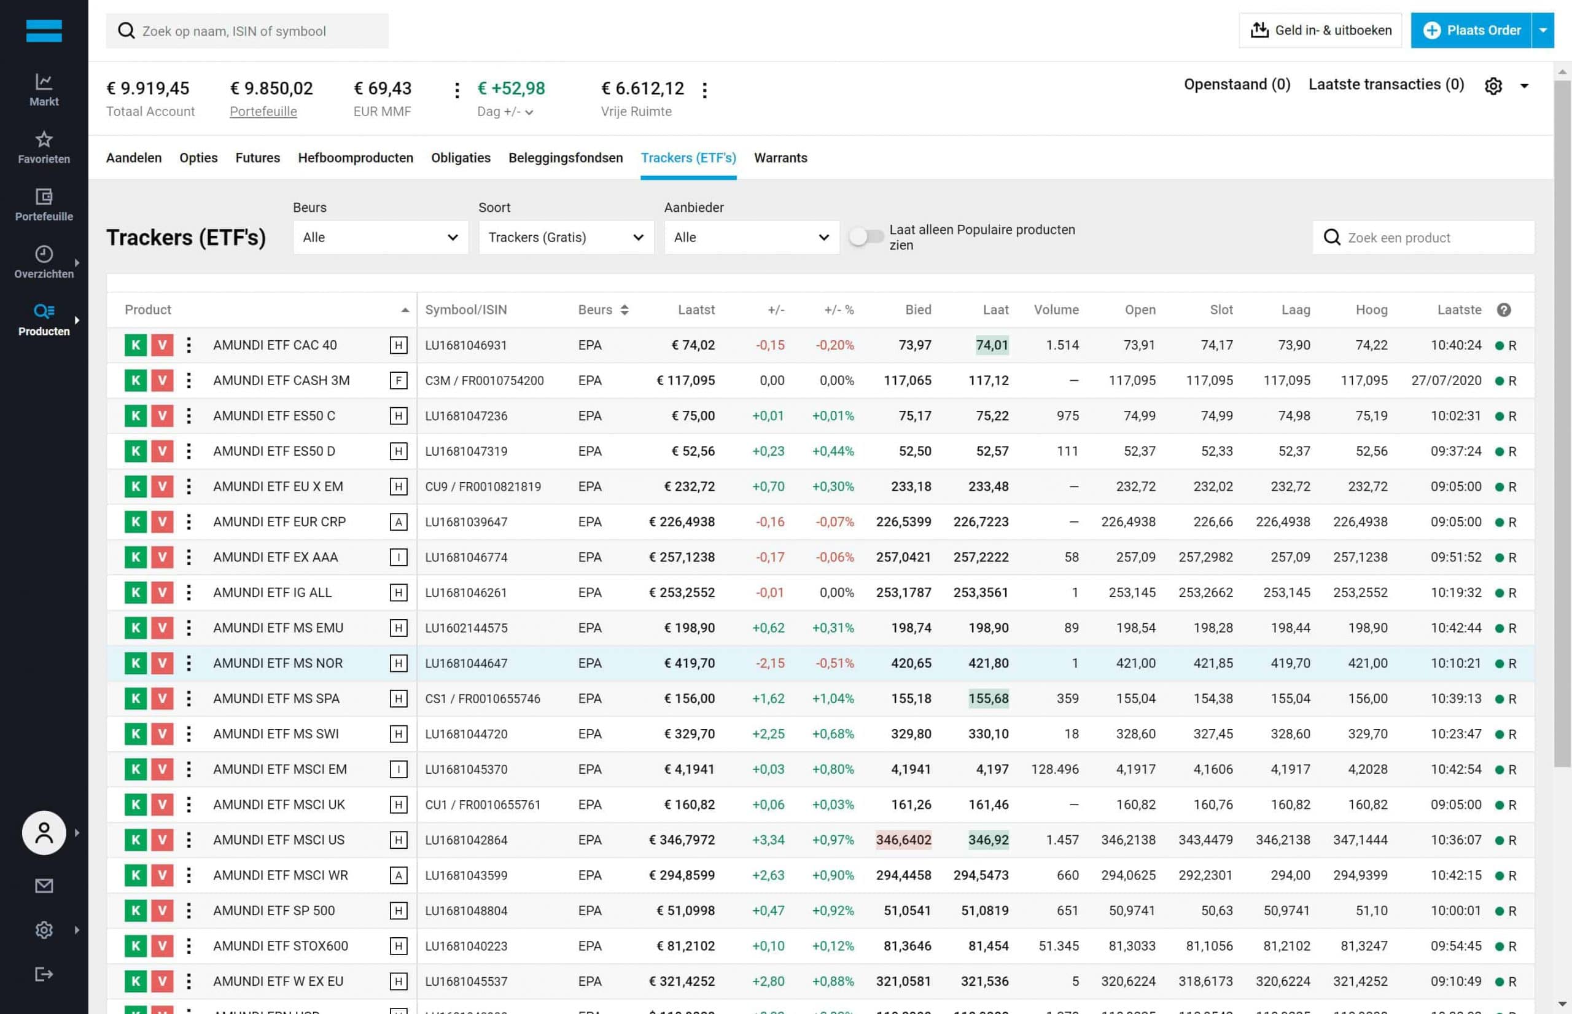Expand the Dag +/- selector
1572x1014 pixels.
pos(505,112)
